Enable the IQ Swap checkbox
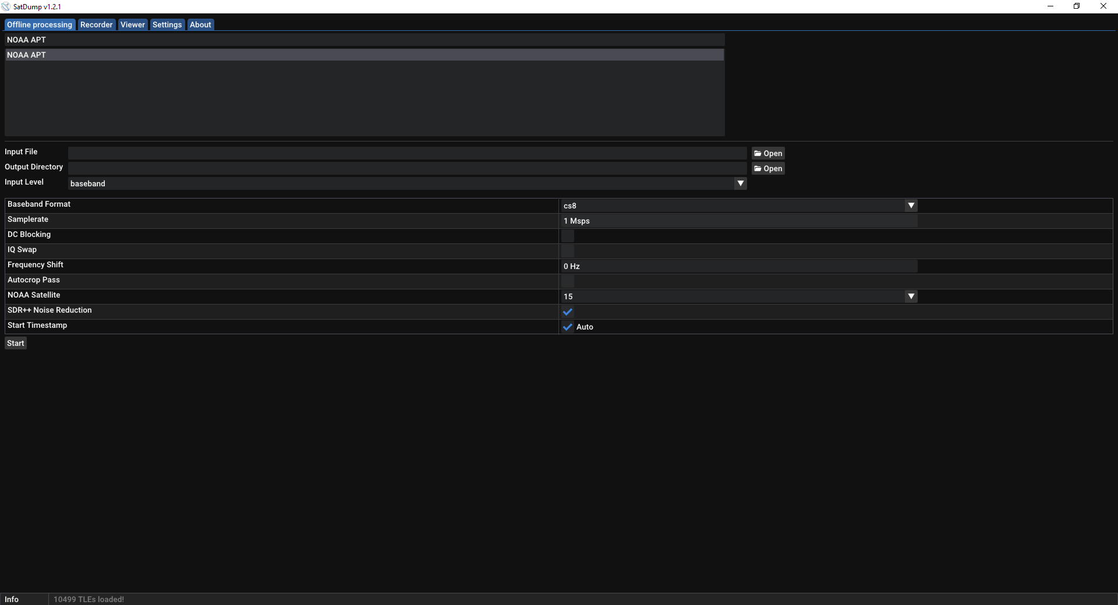The width and height of the screenshot is (1118, 605). [x=568, y=251]
